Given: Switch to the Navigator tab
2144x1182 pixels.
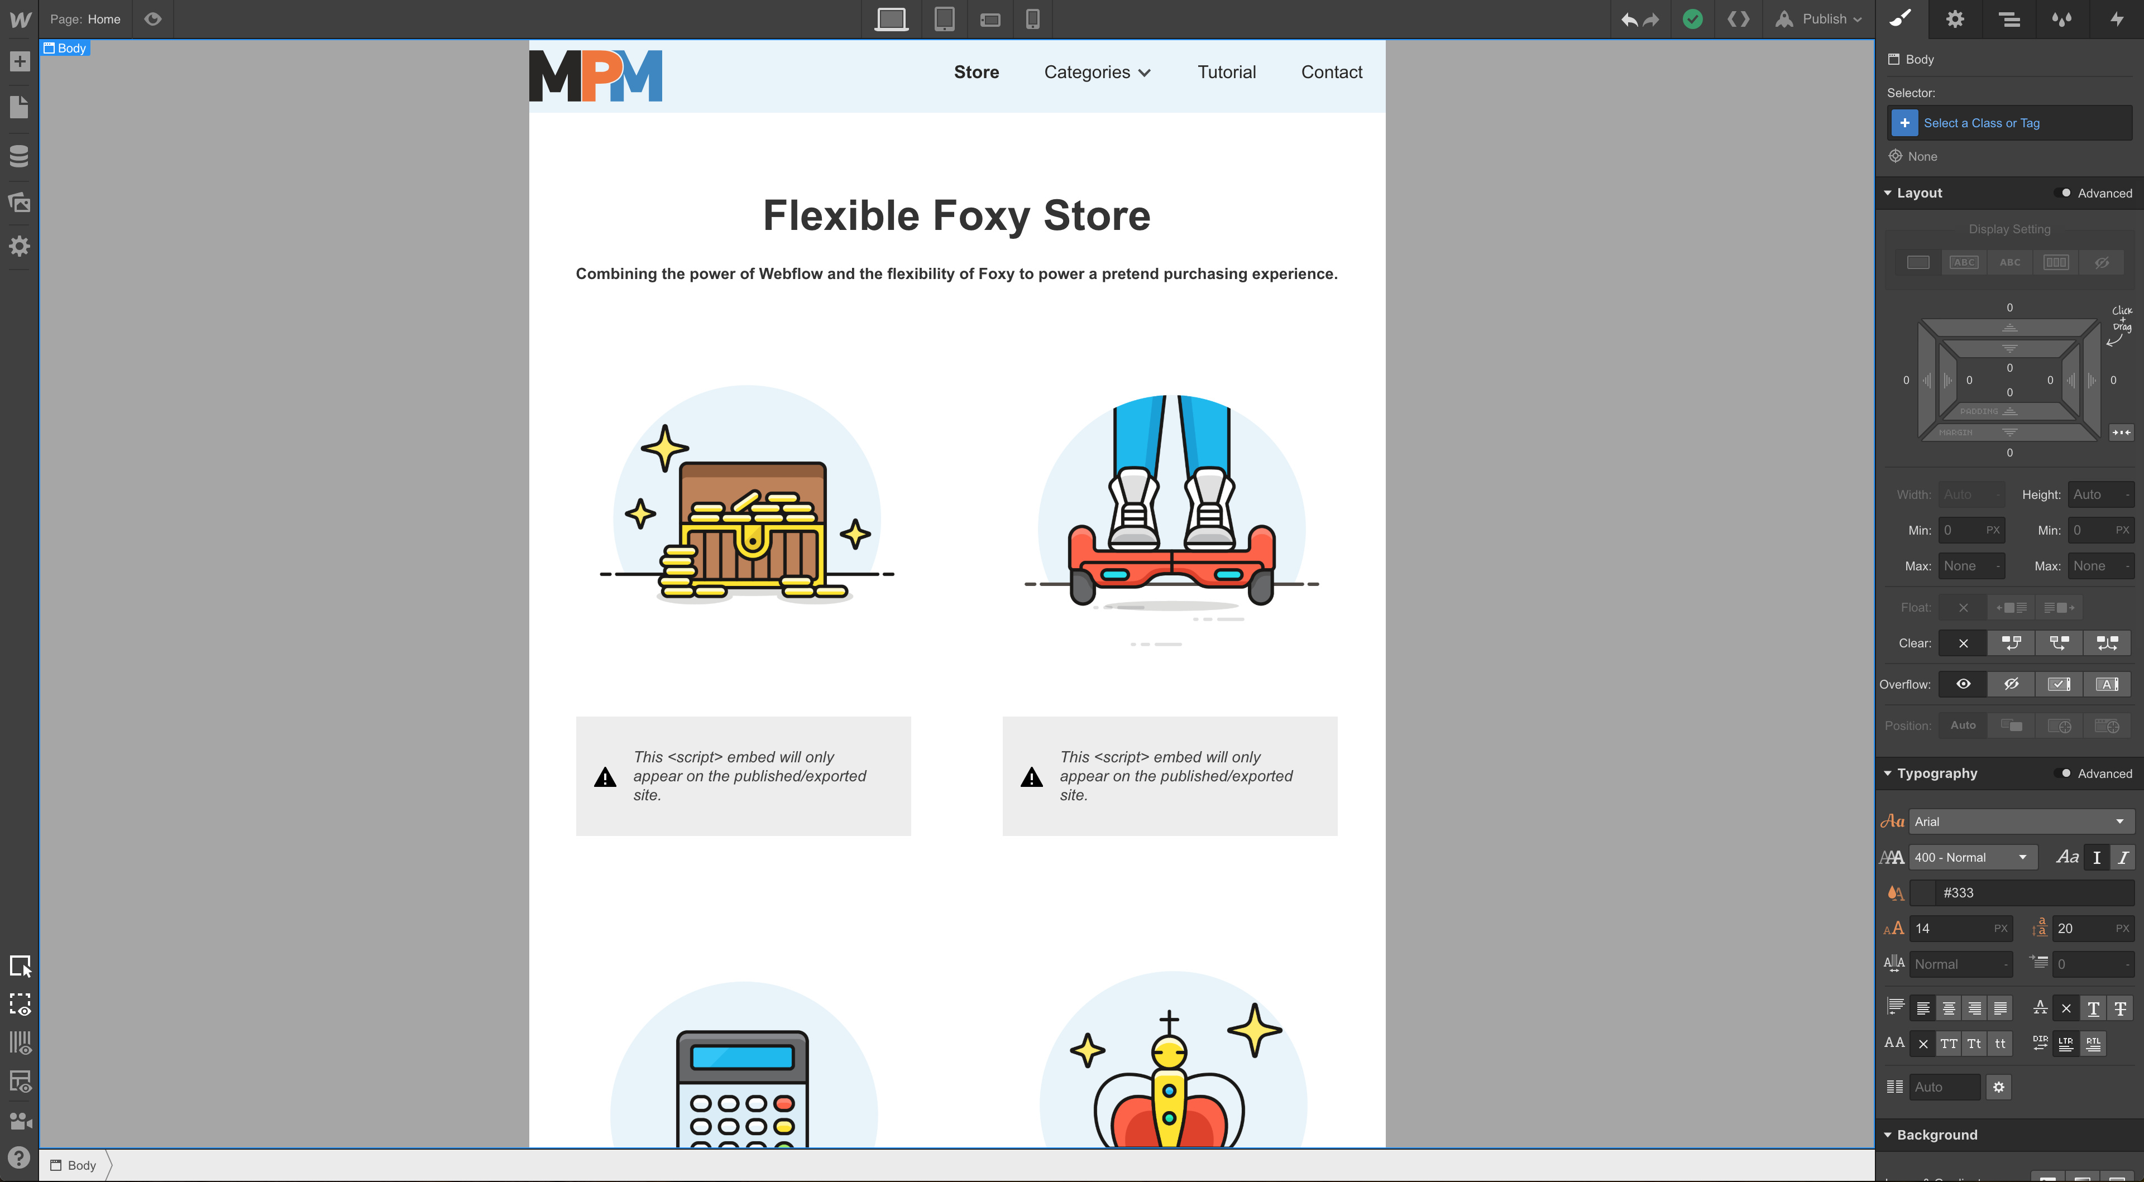Looking at the screenshot, I should click(2009, 19).
